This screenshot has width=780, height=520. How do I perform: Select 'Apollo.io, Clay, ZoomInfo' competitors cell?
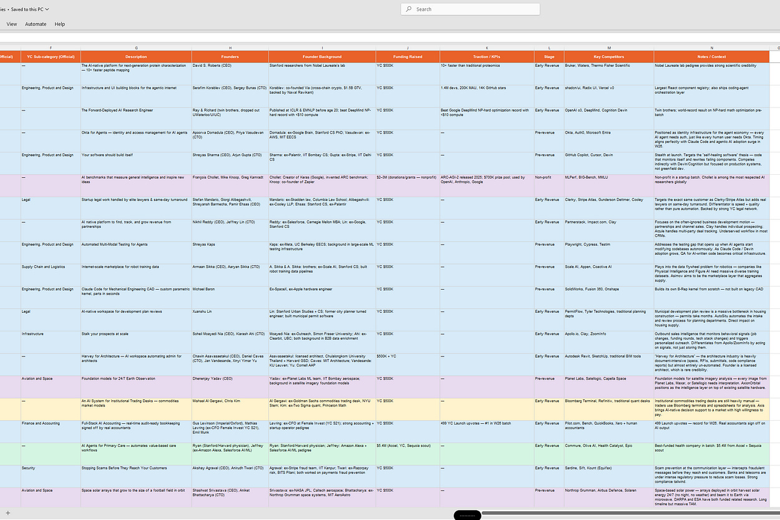(609, 343)
